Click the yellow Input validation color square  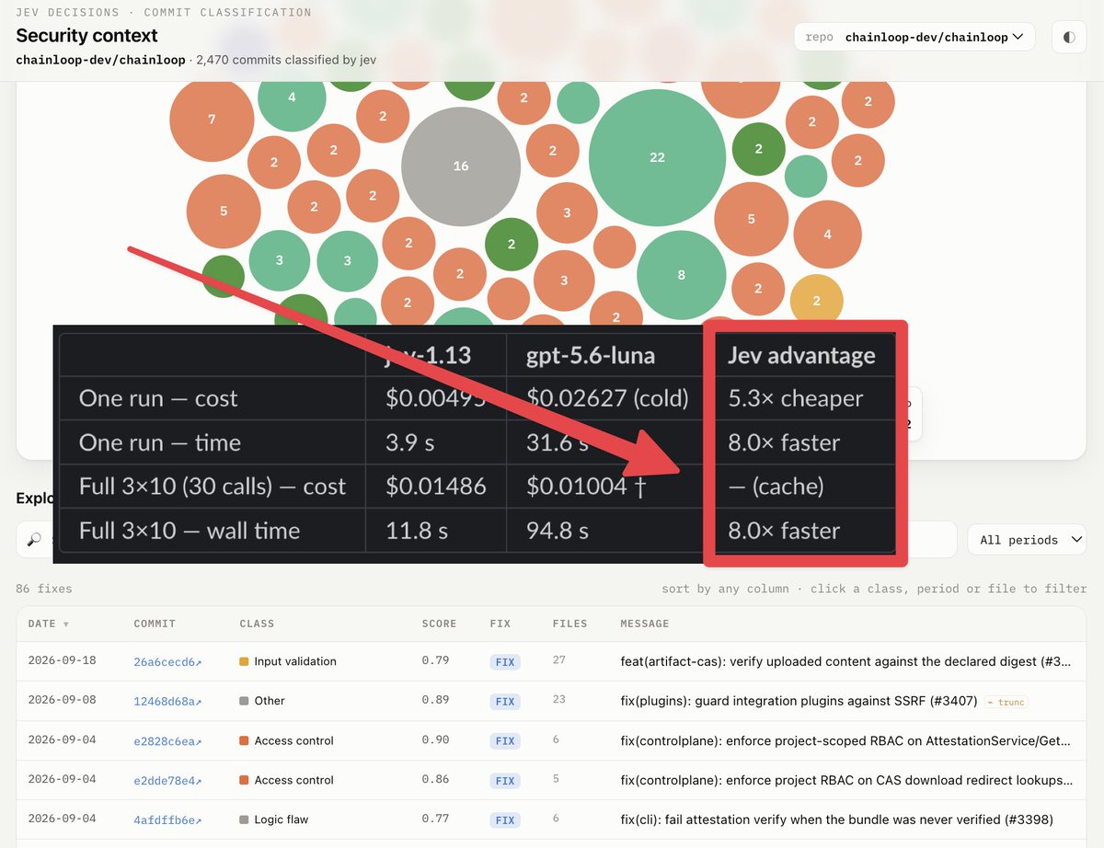244,661
